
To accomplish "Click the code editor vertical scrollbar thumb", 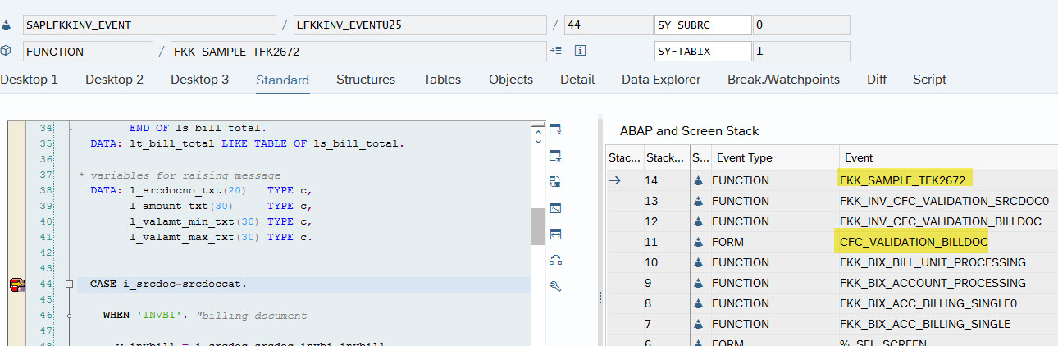I will click(538, 225).
